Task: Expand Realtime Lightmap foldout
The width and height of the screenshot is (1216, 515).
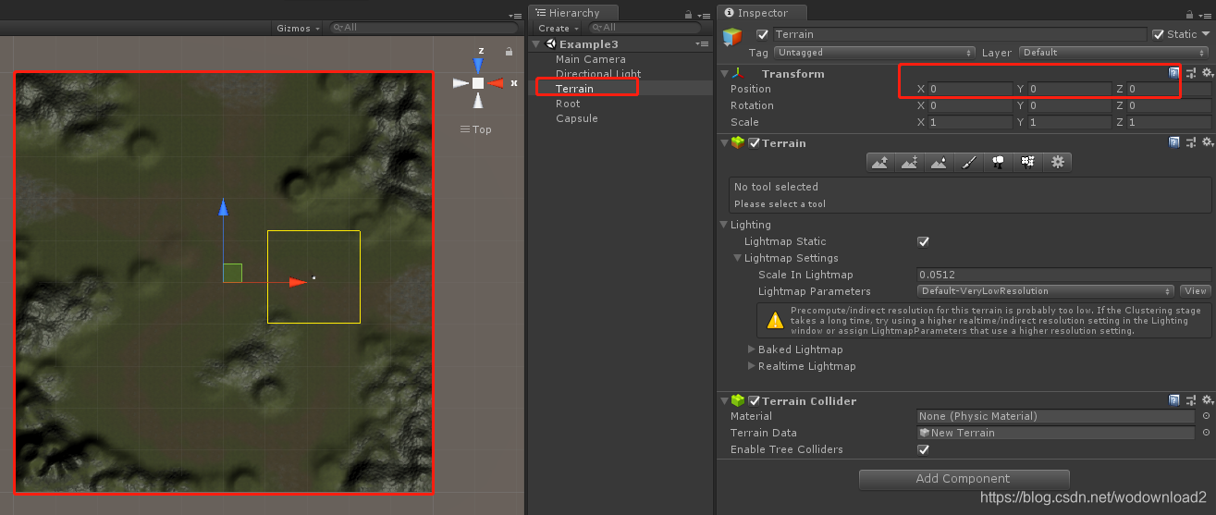Action: 752,366
